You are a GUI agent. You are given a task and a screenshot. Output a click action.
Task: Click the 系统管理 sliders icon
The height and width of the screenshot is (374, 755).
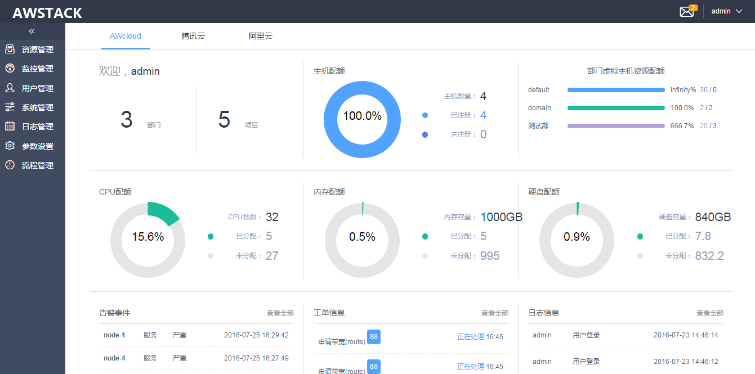click(10, 107)
